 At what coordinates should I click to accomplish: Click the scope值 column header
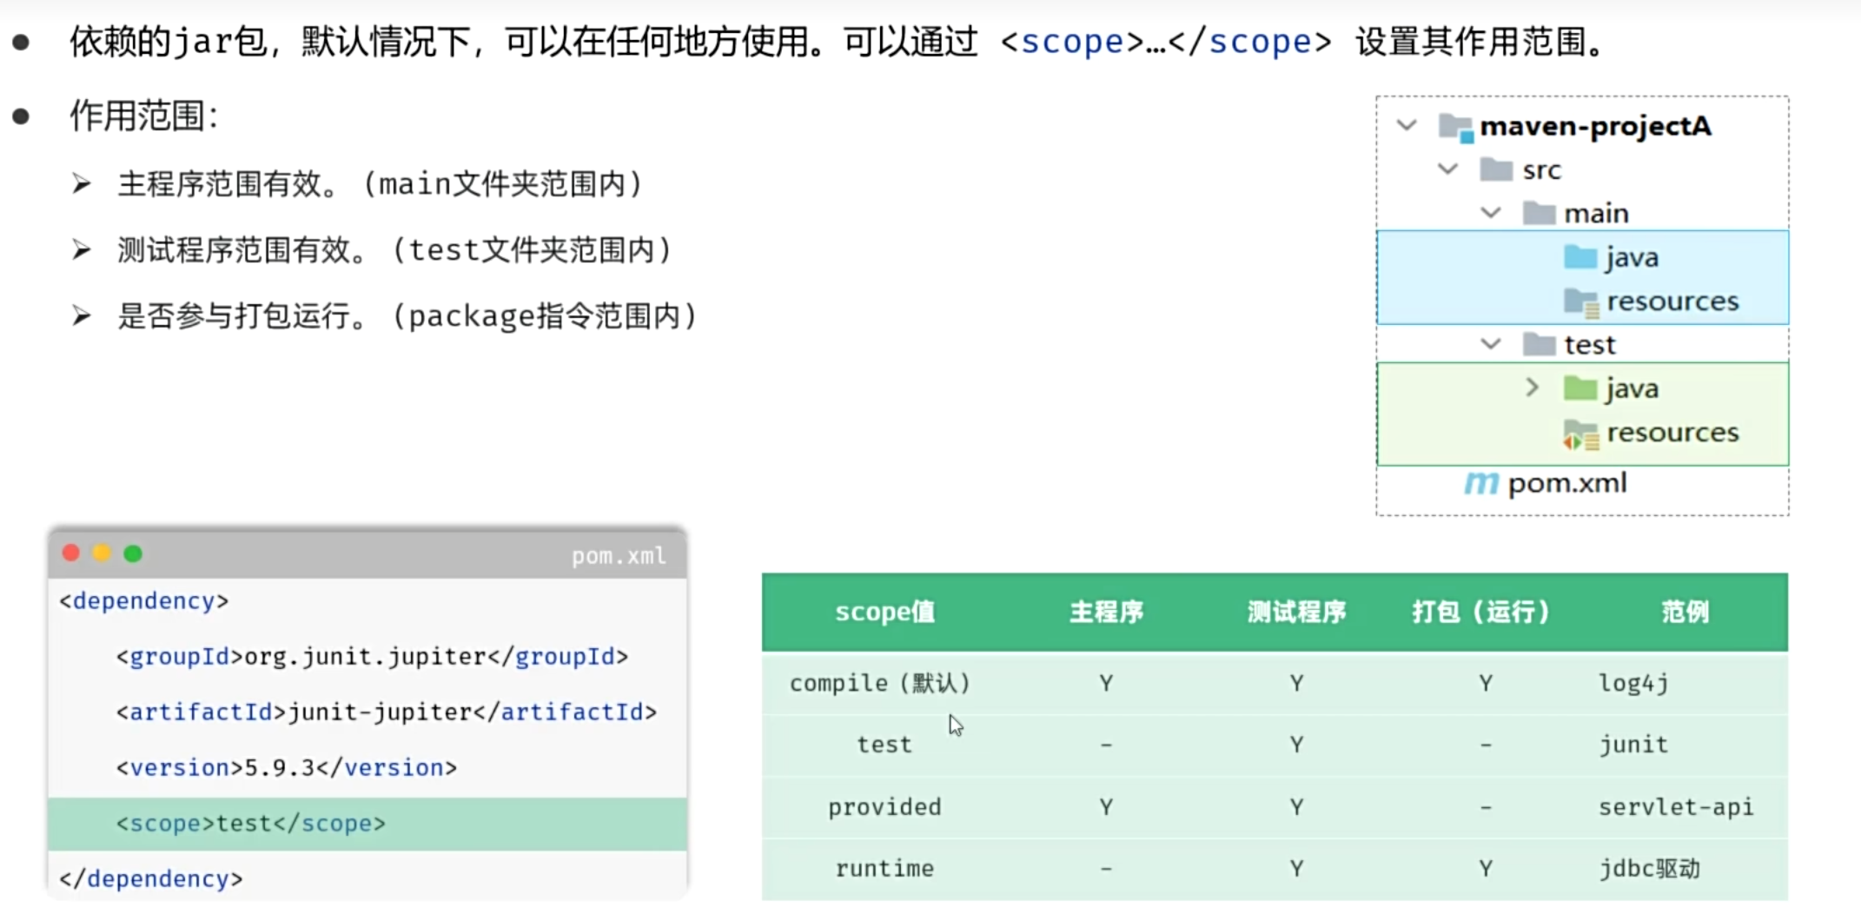tap(884, 612)
